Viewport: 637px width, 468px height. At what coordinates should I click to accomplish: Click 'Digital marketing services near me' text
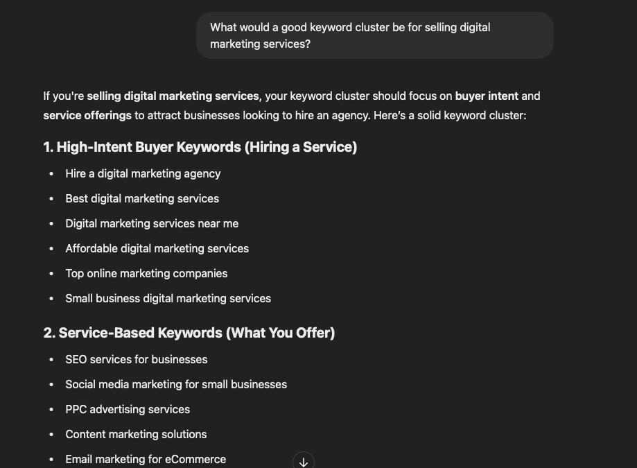[x=152, y=223]
